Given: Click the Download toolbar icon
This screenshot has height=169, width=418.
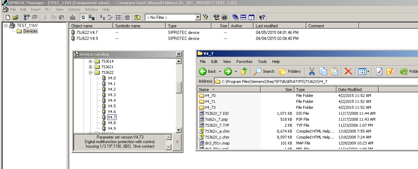Looking at the screenshot, I should 72,17.
